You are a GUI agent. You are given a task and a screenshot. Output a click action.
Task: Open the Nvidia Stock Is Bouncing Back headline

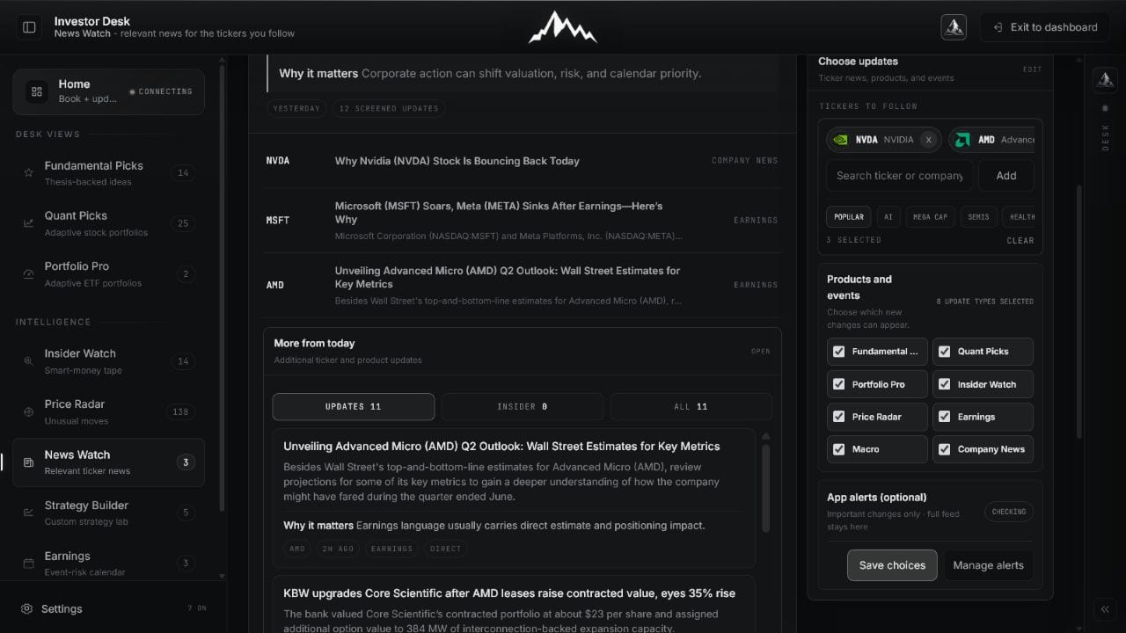[x=457, y=161]
